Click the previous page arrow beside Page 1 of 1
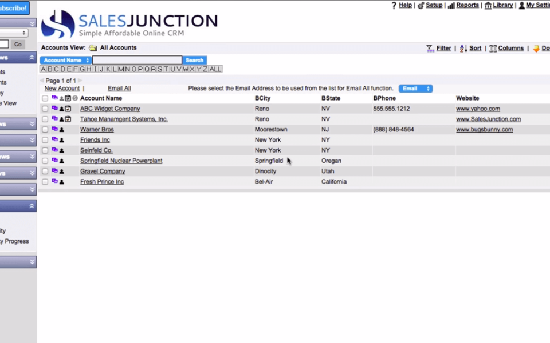This screenshot has width=550, height=343. (x=42, y=81)
